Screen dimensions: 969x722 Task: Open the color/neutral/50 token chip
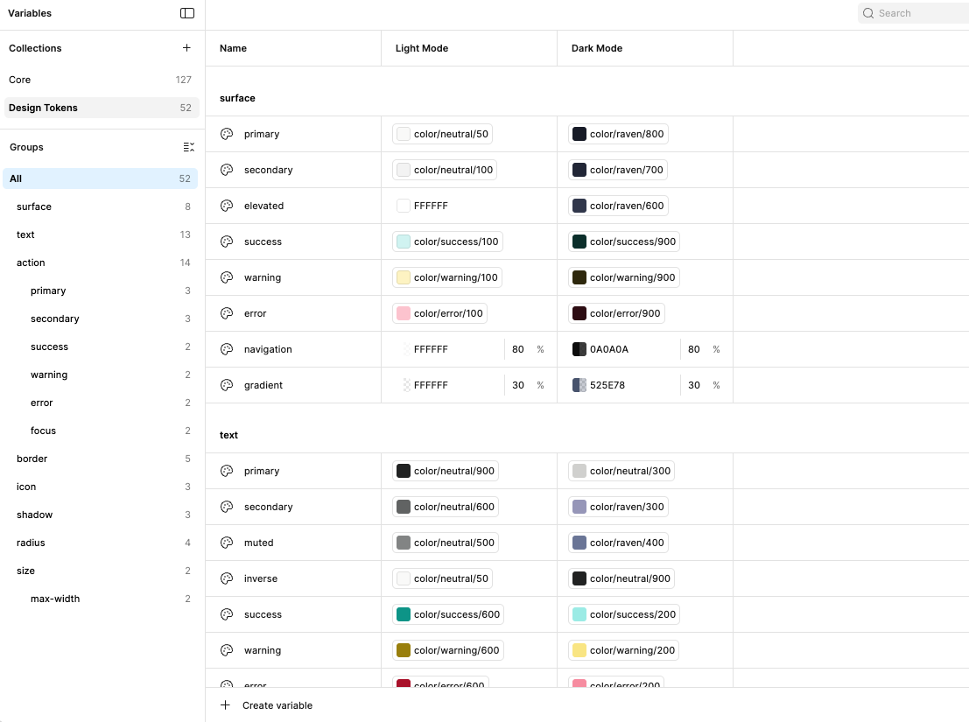tap(442, 134)
